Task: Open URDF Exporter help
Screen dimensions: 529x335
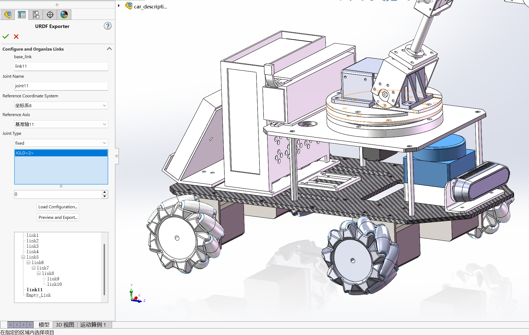Action: (108, 26)
